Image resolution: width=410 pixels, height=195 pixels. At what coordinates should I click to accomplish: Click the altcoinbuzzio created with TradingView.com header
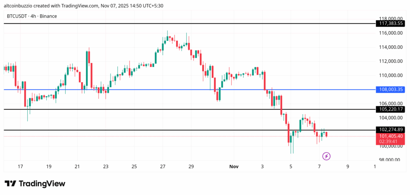point(60,6)
